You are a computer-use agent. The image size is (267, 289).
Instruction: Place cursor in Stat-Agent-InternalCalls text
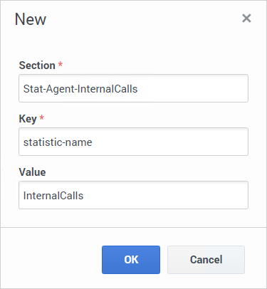click(x=80, y=89)
